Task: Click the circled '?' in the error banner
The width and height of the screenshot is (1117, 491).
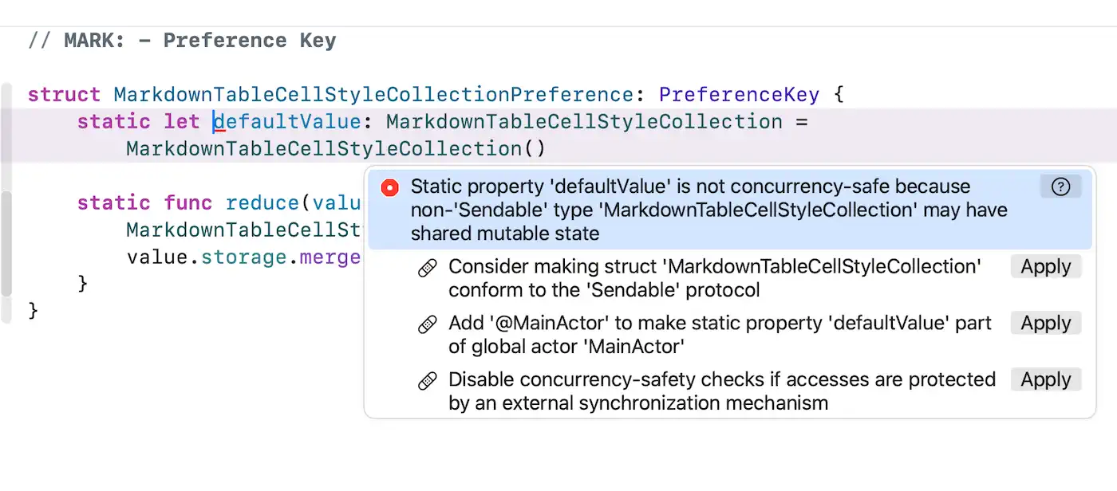Action: point(1060,187)
